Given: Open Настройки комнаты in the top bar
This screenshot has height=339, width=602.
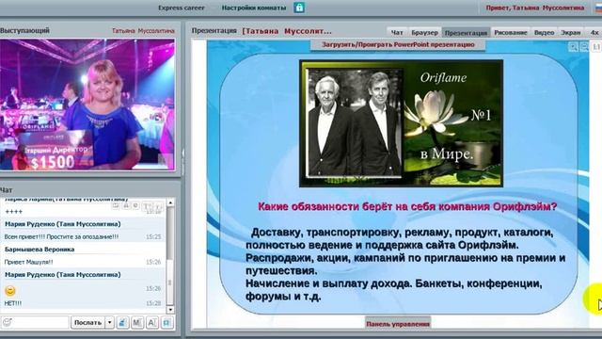Looking at the screenshot, I should point(254,8).
